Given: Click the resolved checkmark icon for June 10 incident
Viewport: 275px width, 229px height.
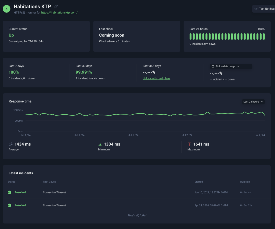Looking at the screenshot, I should (10, 192).
